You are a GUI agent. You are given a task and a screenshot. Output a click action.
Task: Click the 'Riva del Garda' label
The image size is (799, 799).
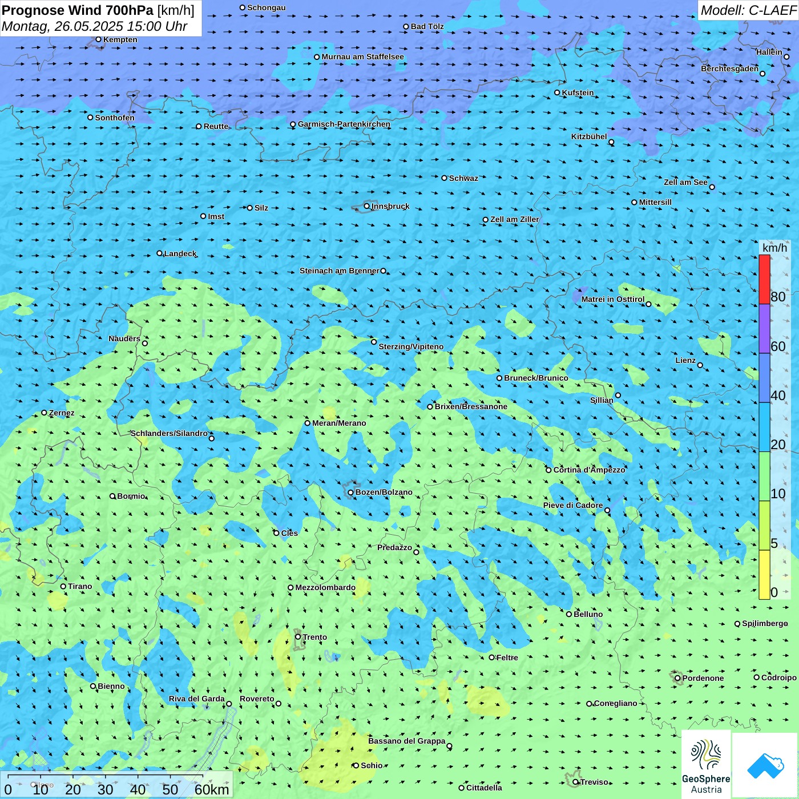coord(197,699)
